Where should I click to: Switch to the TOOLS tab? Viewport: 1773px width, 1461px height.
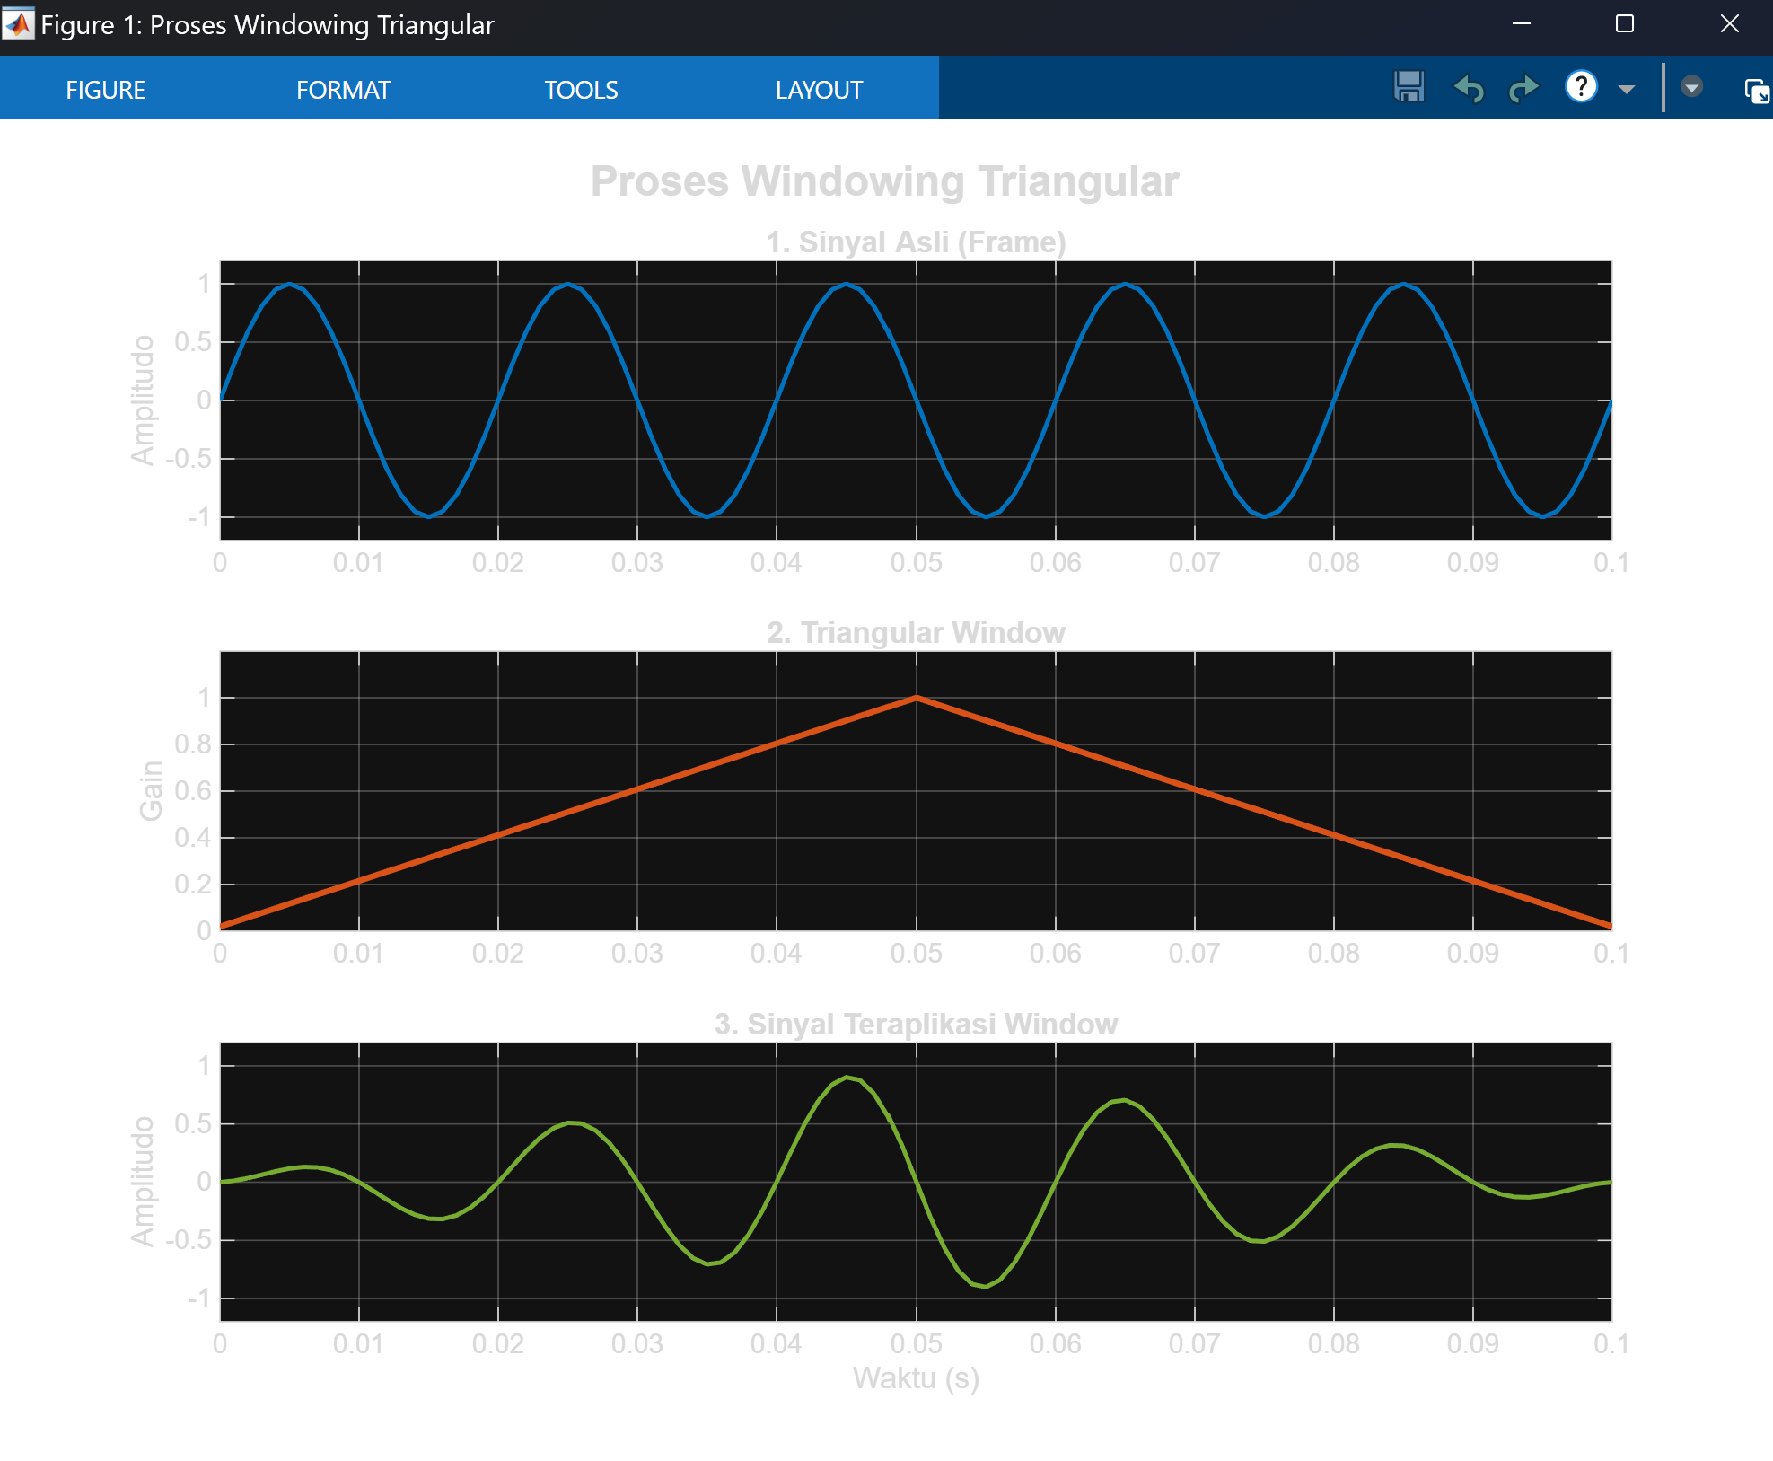coord(581,90)
